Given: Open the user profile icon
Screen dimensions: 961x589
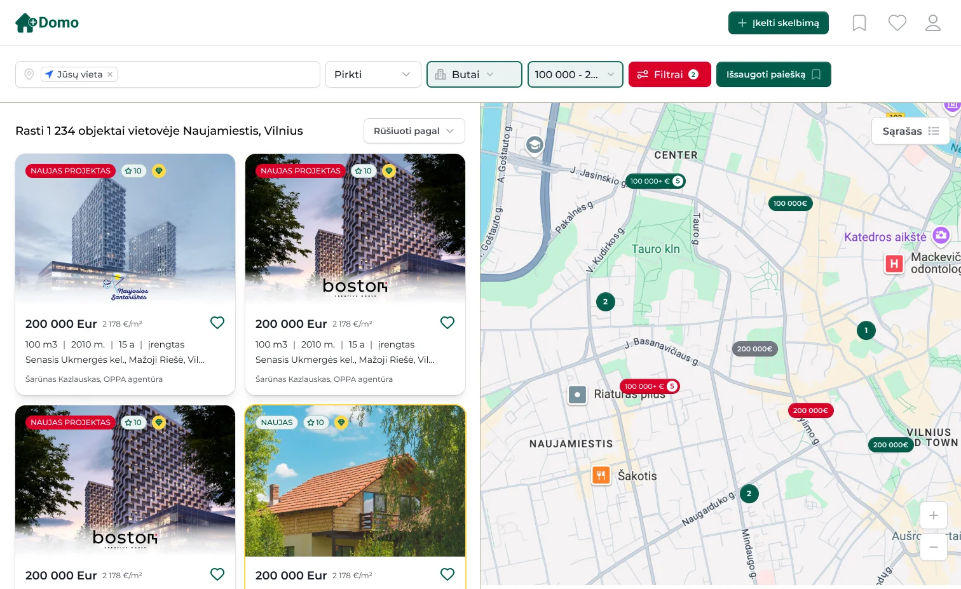Looking at the screenshot, I should (933, 23).
